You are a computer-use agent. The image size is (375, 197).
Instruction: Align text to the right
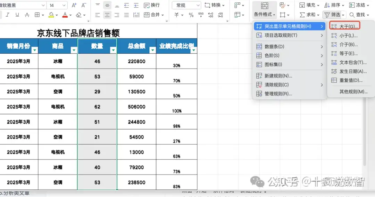coord(117,15)
